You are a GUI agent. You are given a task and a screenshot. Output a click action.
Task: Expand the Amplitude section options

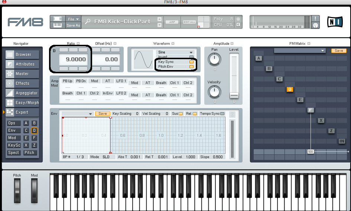tap(232, 43)
